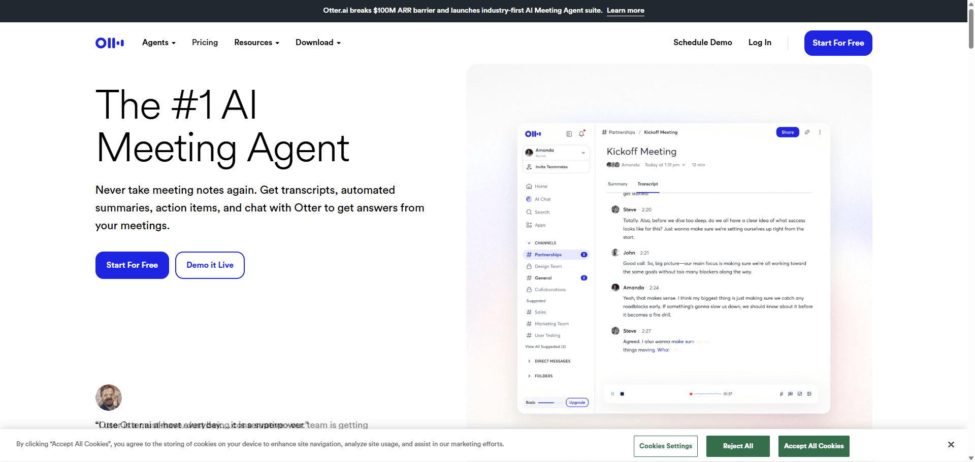Click Accept All Cookies
The height and width of the screenshot is (462, 975).
click(x=814, y=446)
